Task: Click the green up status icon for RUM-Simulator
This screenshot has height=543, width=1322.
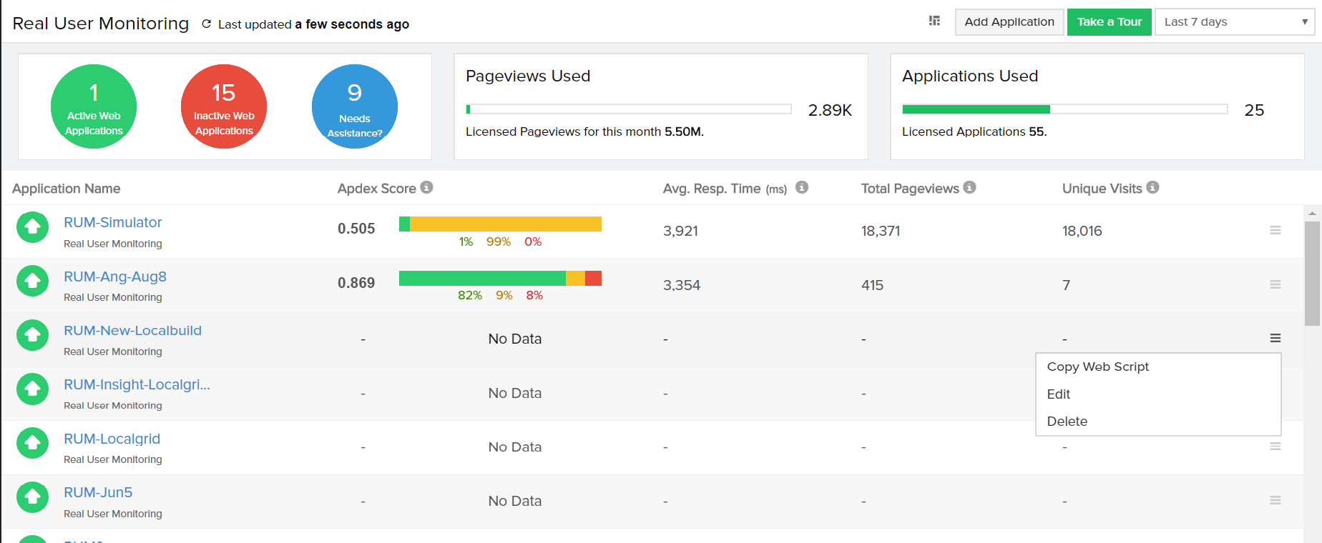Action: (x=33, y=227)
